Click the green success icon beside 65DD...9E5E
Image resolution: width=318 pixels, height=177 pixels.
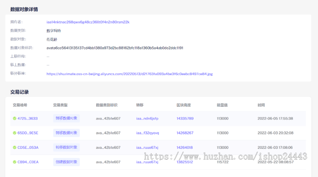(14, 133)
